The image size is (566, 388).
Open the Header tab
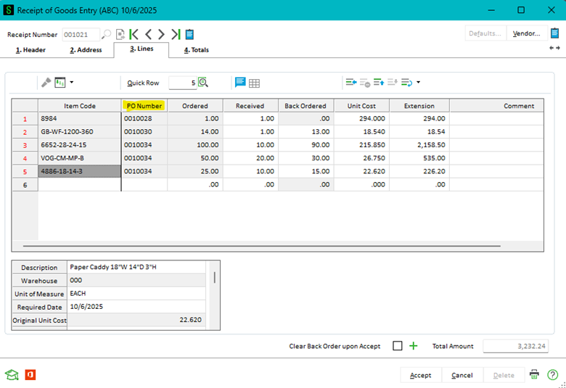tap(30, 50)
